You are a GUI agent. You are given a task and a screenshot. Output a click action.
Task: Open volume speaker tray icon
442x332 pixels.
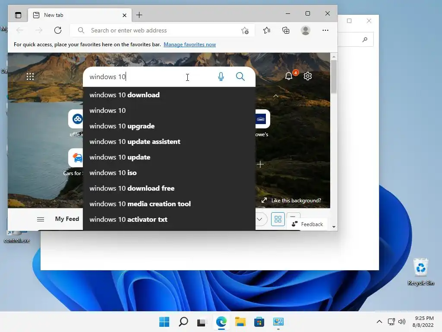pyautogui.click(x=402, y=322)
